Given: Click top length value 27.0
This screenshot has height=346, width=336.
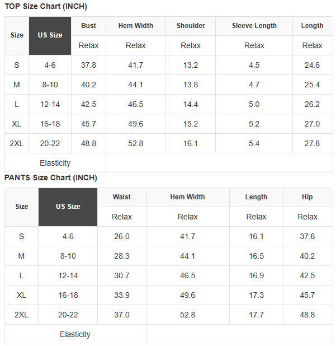Looking at the screenshot, I should point(312,124).
